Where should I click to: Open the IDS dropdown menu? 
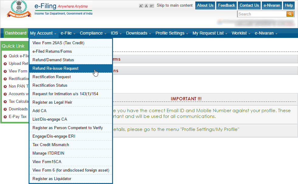coord(116,33)
